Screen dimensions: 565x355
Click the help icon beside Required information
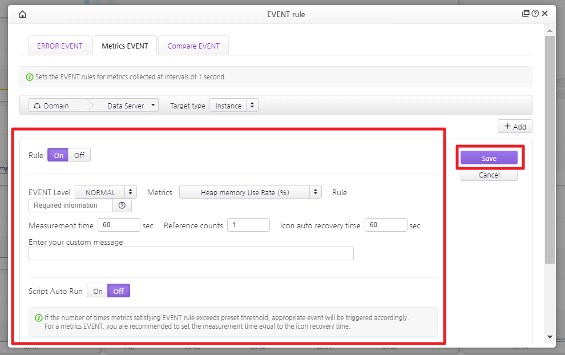(122, 205)
